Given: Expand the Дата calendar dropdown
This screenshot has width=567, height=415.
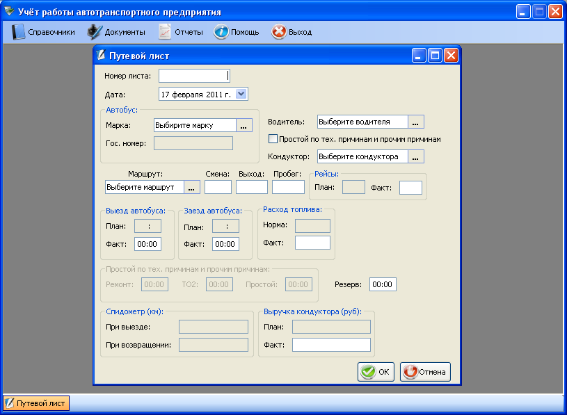Looking at the screenshot, I should 241,94.
